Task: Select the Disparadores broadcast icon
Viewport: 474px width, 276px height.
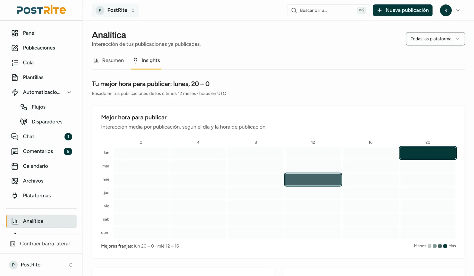Action: (x=24, y=122)
